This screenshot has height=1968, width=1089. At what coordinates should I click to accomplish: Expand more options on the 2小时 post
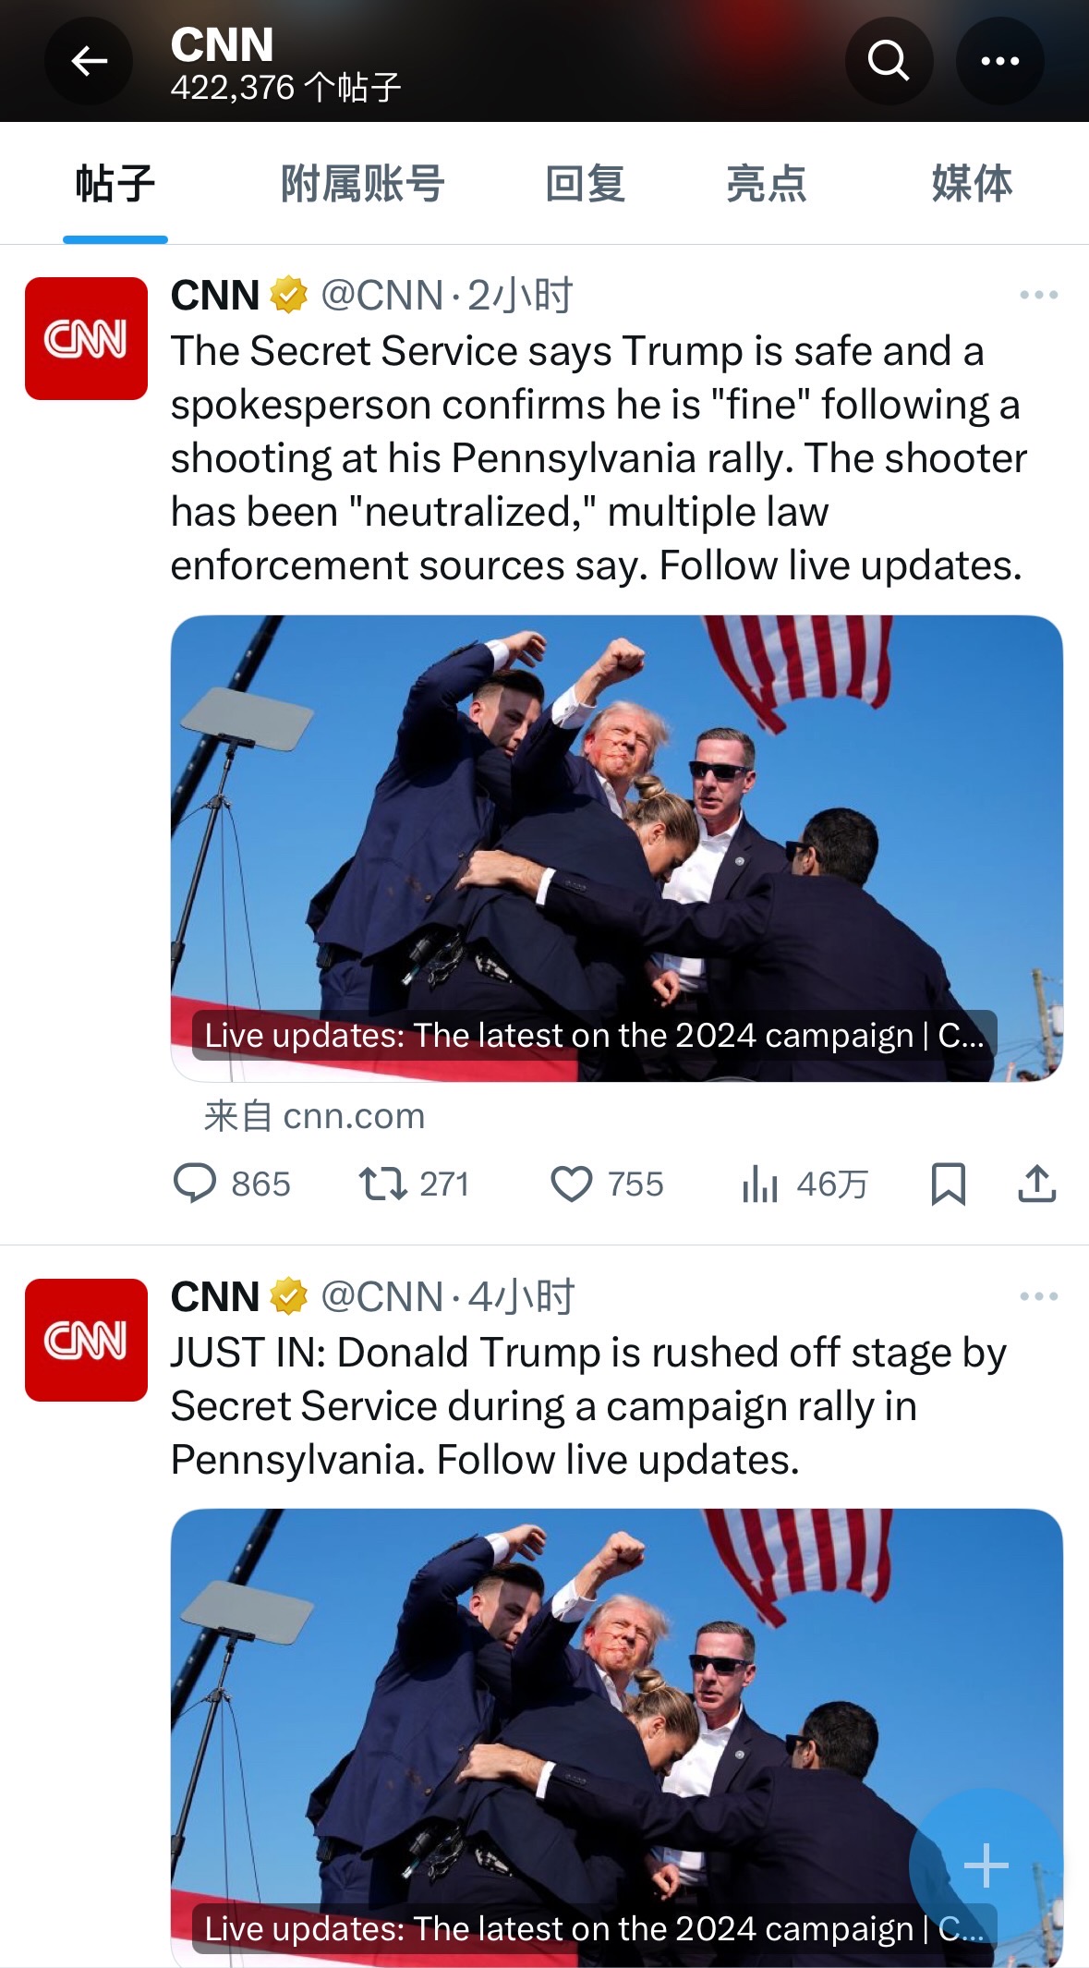click(x=1038, y=296)
